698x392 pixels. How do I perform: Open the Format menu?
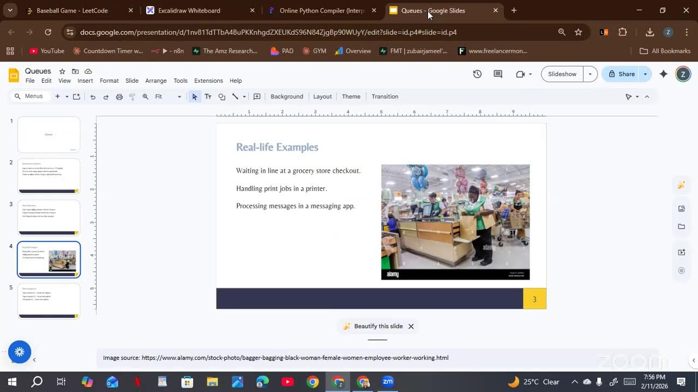tap(109, 81)
